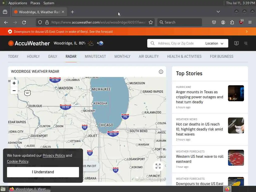Click the radar info circle icon
The image size is (256, 192).
click(161, 72)
